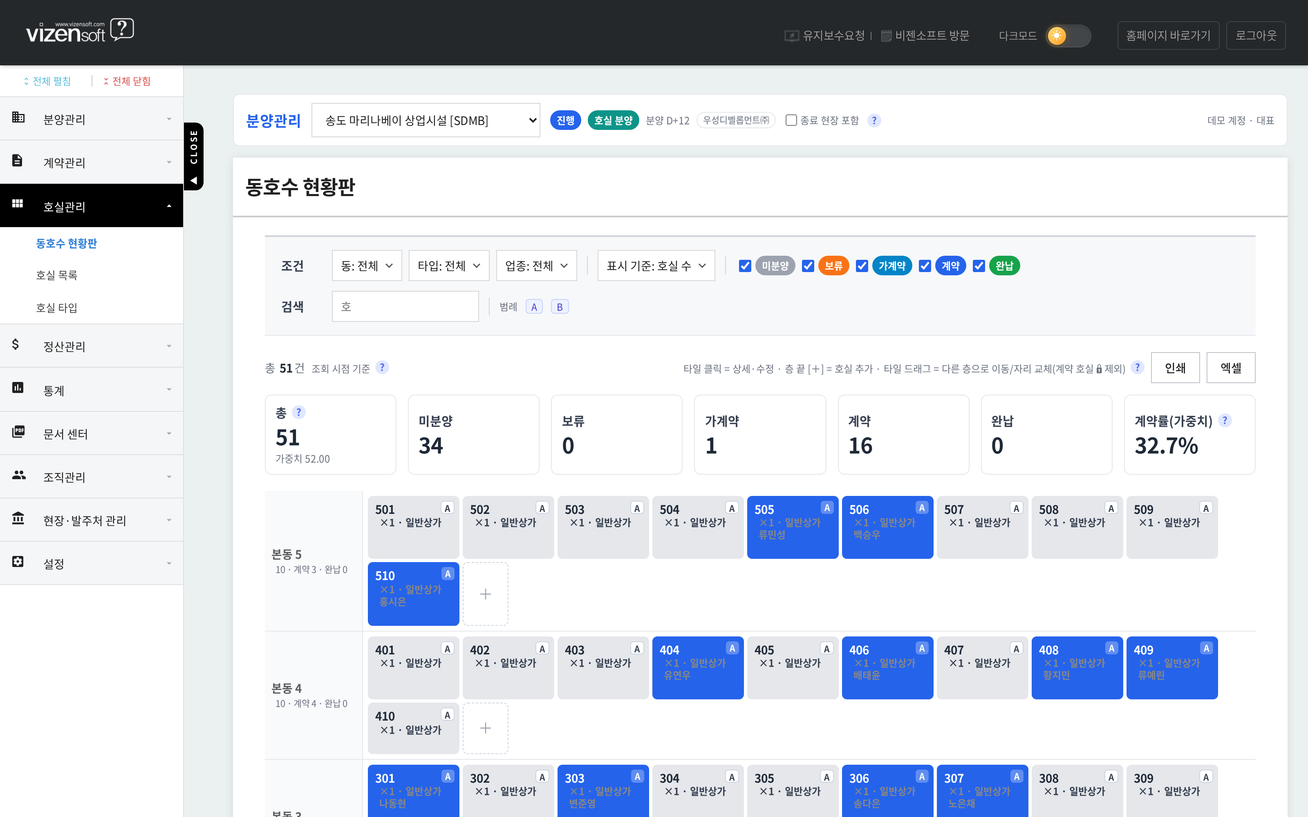
Task: Click the 인쇄 print button
Action: 1175,367
